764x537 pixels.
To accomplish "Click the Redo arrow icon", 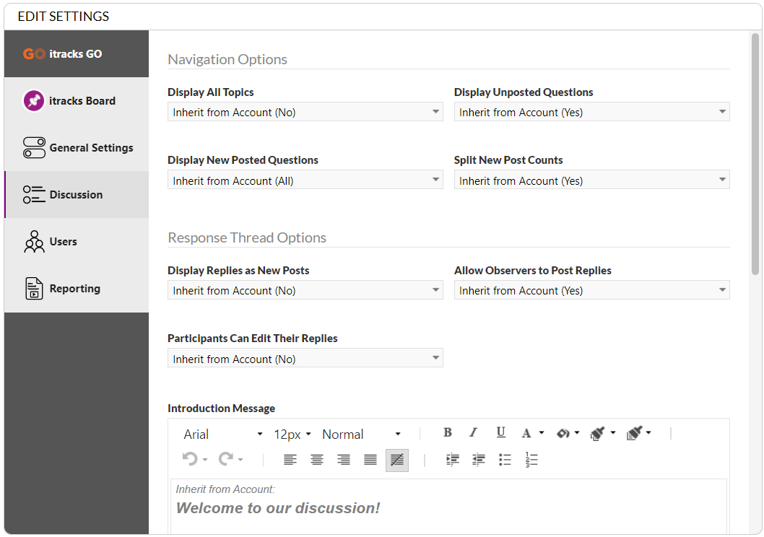I will point(225,458).
